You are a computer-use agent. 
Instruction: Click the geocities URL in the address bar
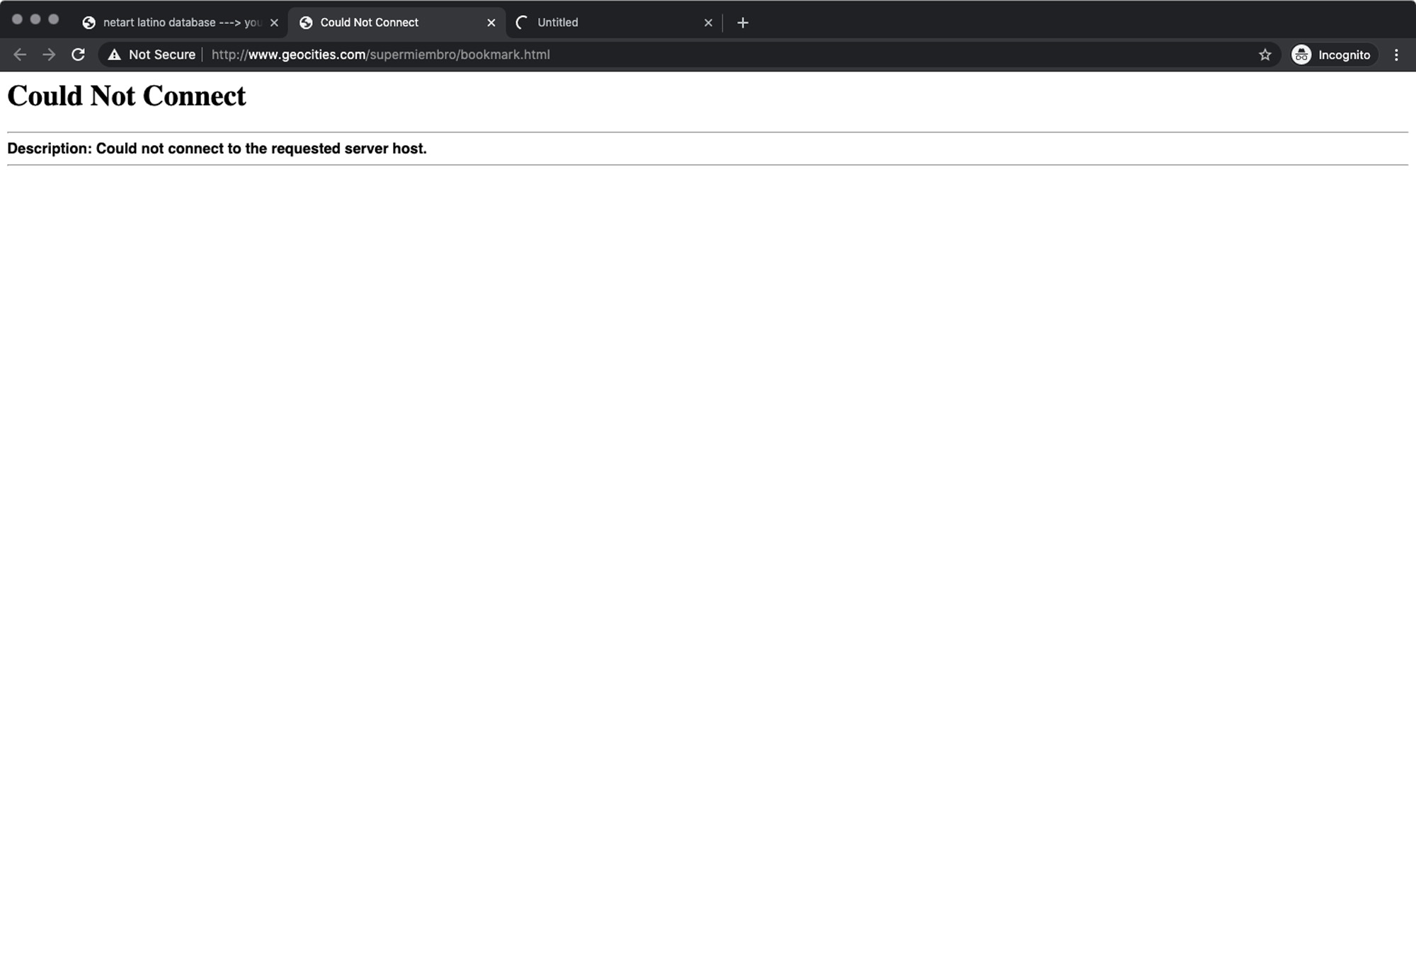pyautogui.click(x=380, y=55)
